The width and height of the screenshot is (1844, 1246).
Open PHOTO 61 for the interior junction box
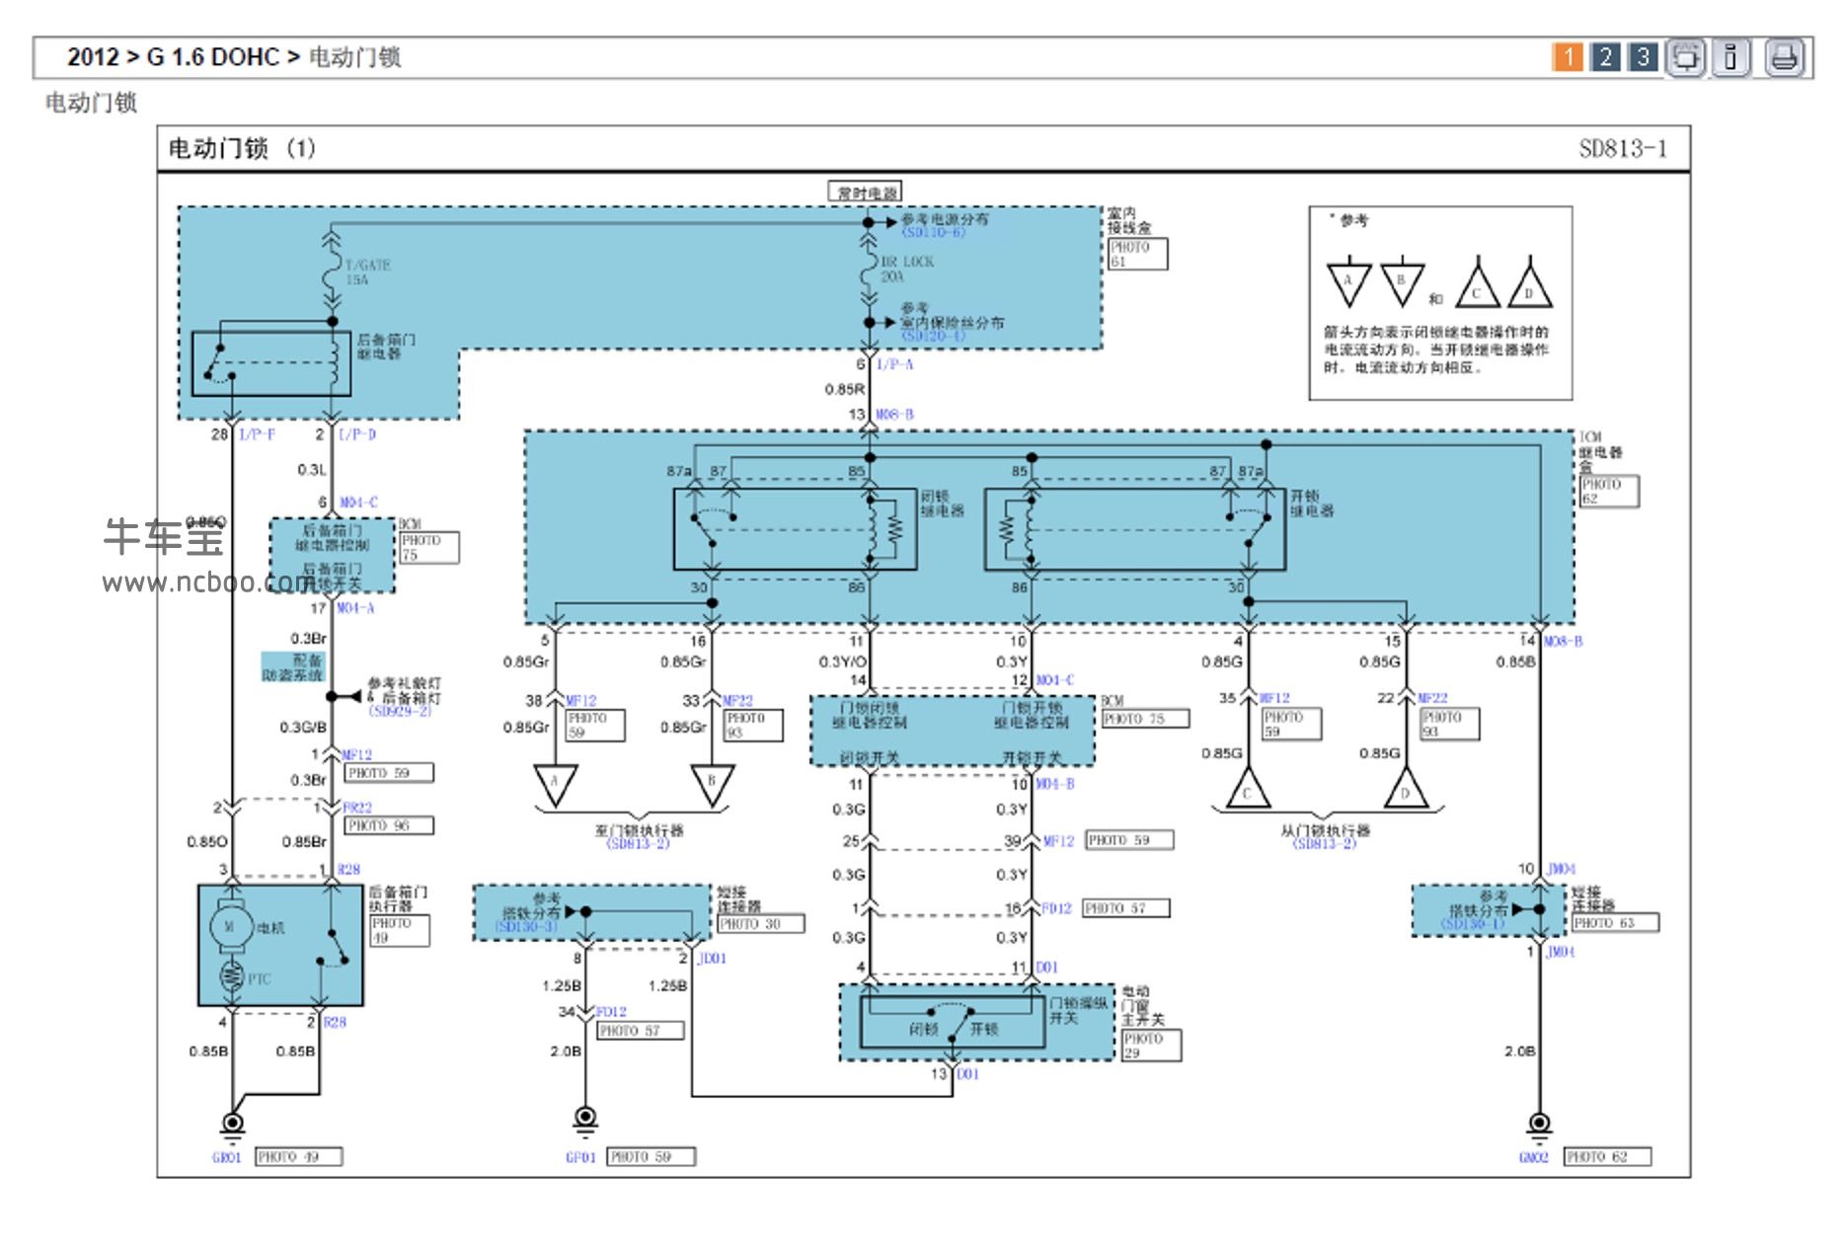(x=1137, y=254)
